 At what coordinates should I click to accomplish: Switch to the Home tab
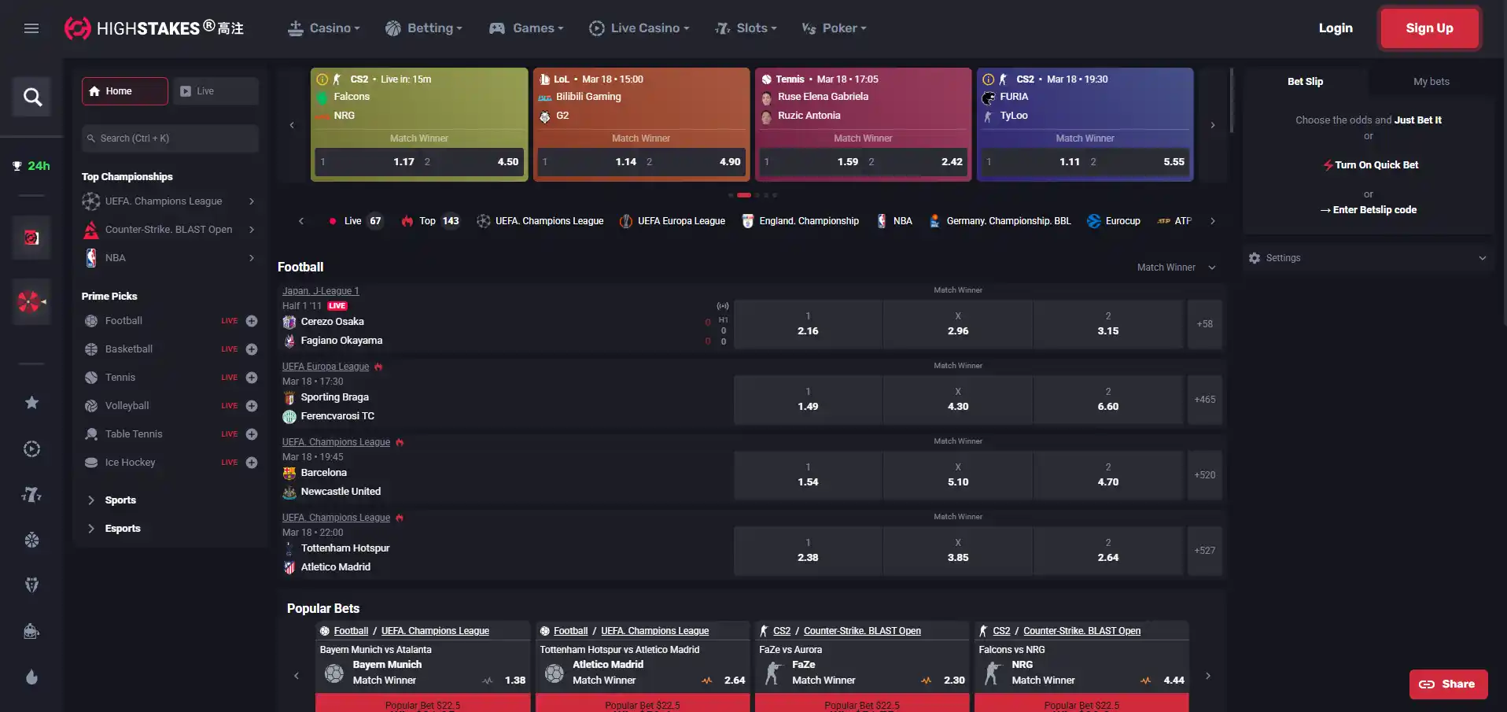coord(125,91)
